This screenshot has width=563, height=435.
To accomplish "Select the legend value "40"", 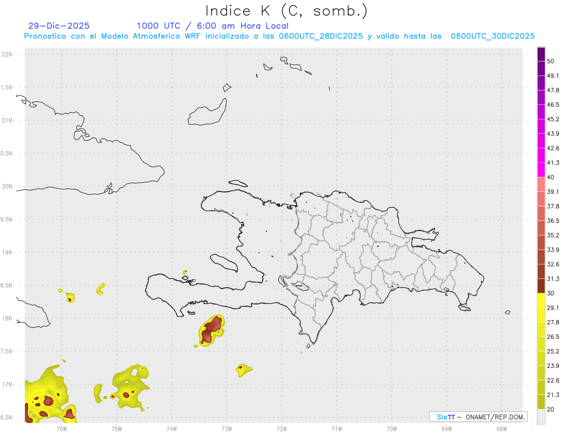I will 551,177.
